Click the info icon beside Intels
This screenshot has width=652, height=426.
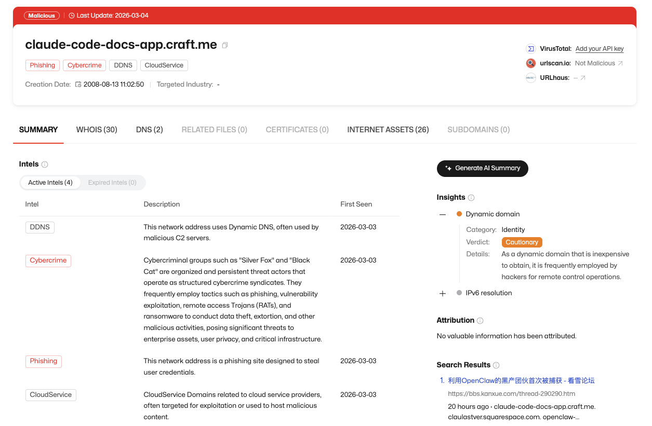(45, 164)
